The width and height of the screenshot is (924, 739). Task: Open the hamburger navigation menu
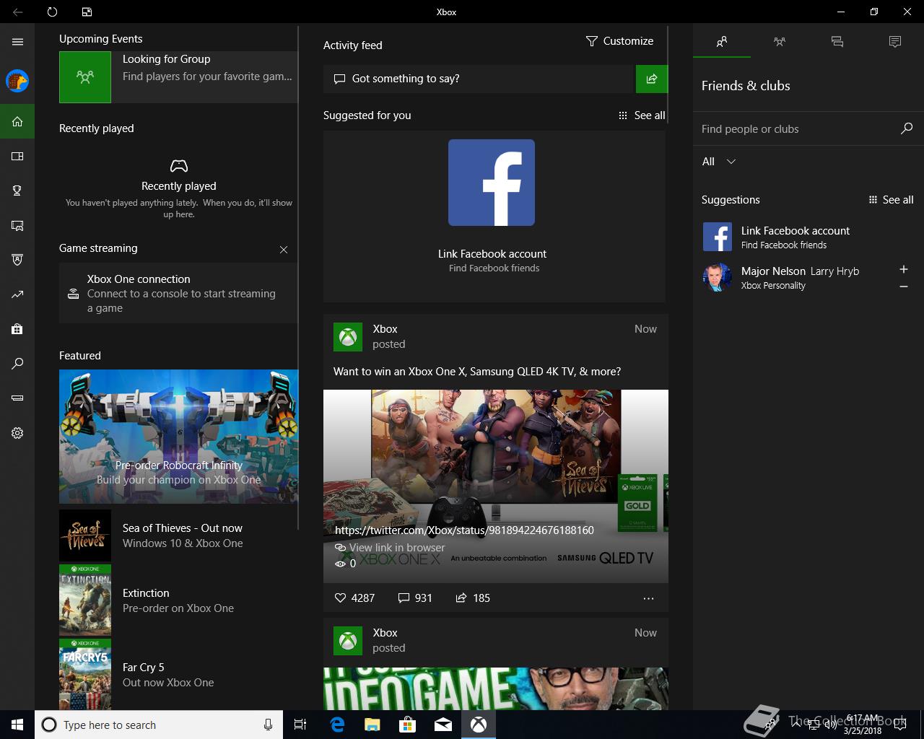pos(17,42)
